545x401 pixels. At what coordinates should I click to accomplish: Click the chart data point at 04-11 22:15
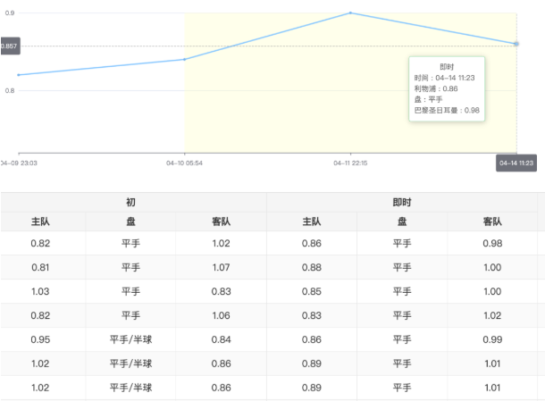(350, 13)
